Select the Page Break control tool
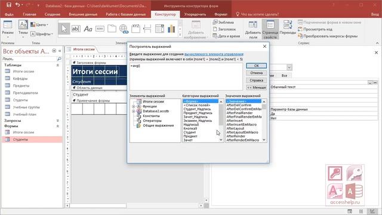This screenshot has width=382, height=215. pos(147,29)
